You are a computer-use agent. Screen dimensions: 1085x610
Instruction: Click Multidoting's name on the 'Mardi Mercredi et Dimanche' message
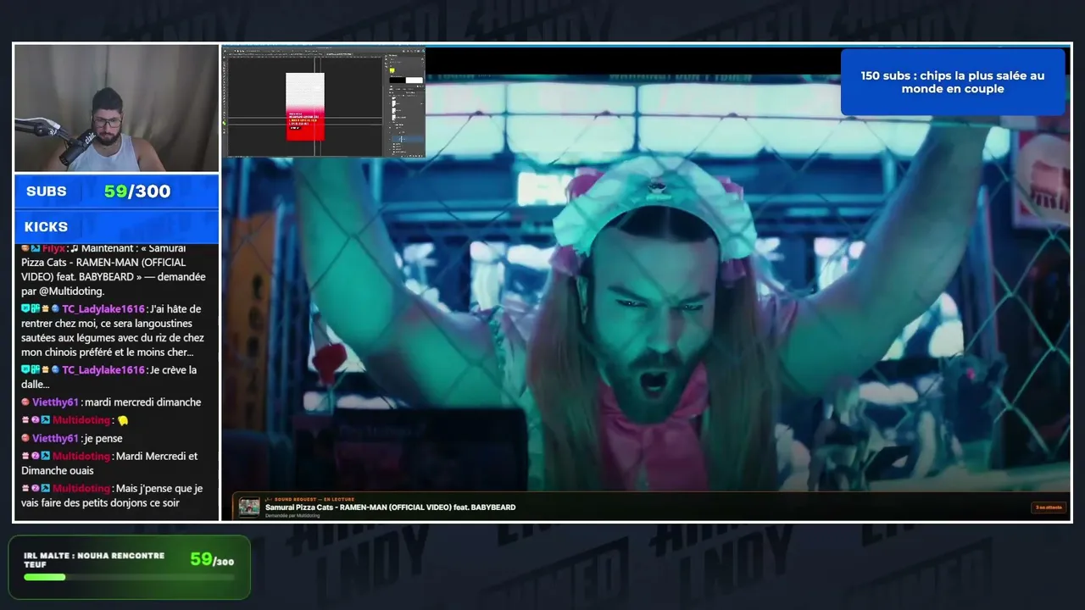click(x=81, y=457)
